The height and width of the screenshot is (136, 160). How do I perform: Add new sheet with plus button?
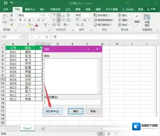pos(43,129)
